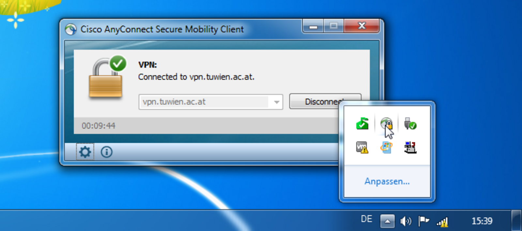The width and height of the screenshot is (522, 231).
Task: Collapse hidden icons tray arrow
Action: [387, 222]
